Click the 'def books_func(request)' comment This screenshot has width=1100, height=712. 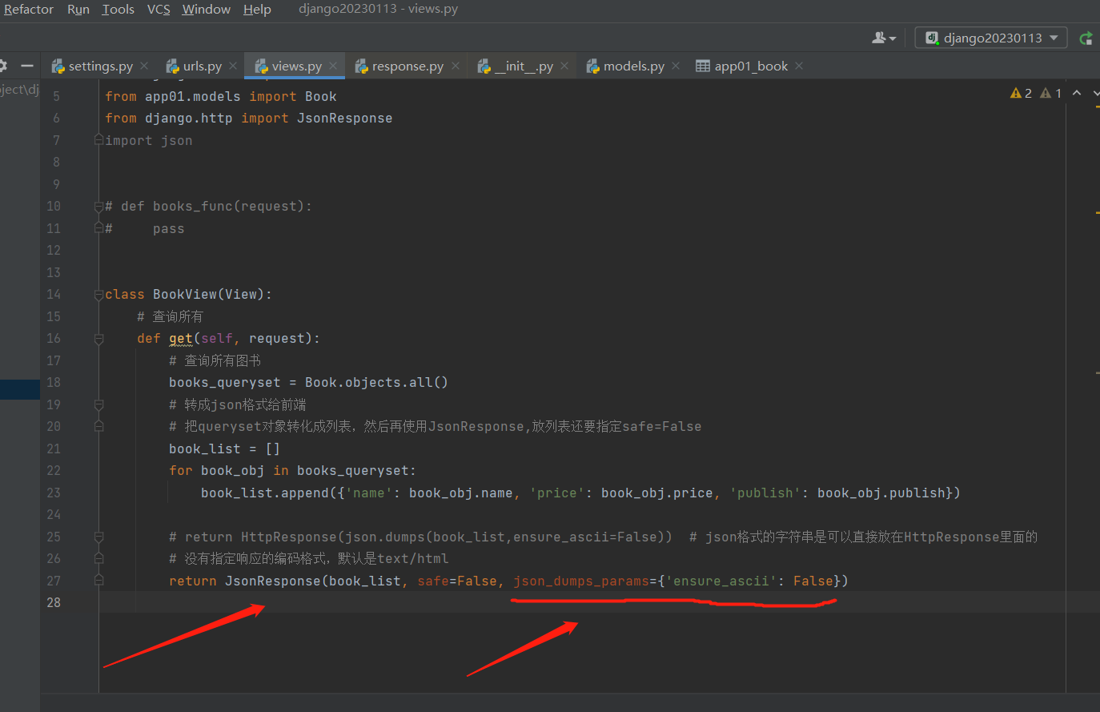click(208, 207)
